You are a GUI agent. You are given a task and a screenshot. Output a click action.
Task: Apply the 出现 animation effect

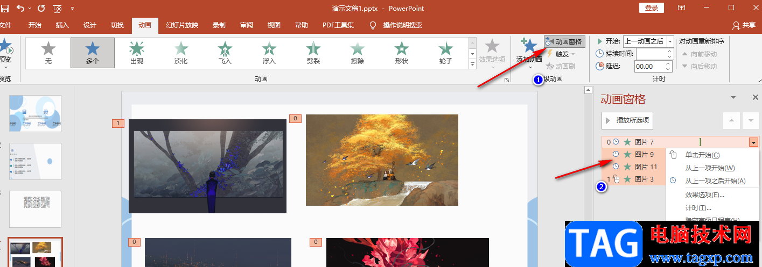tap(137, 53)
